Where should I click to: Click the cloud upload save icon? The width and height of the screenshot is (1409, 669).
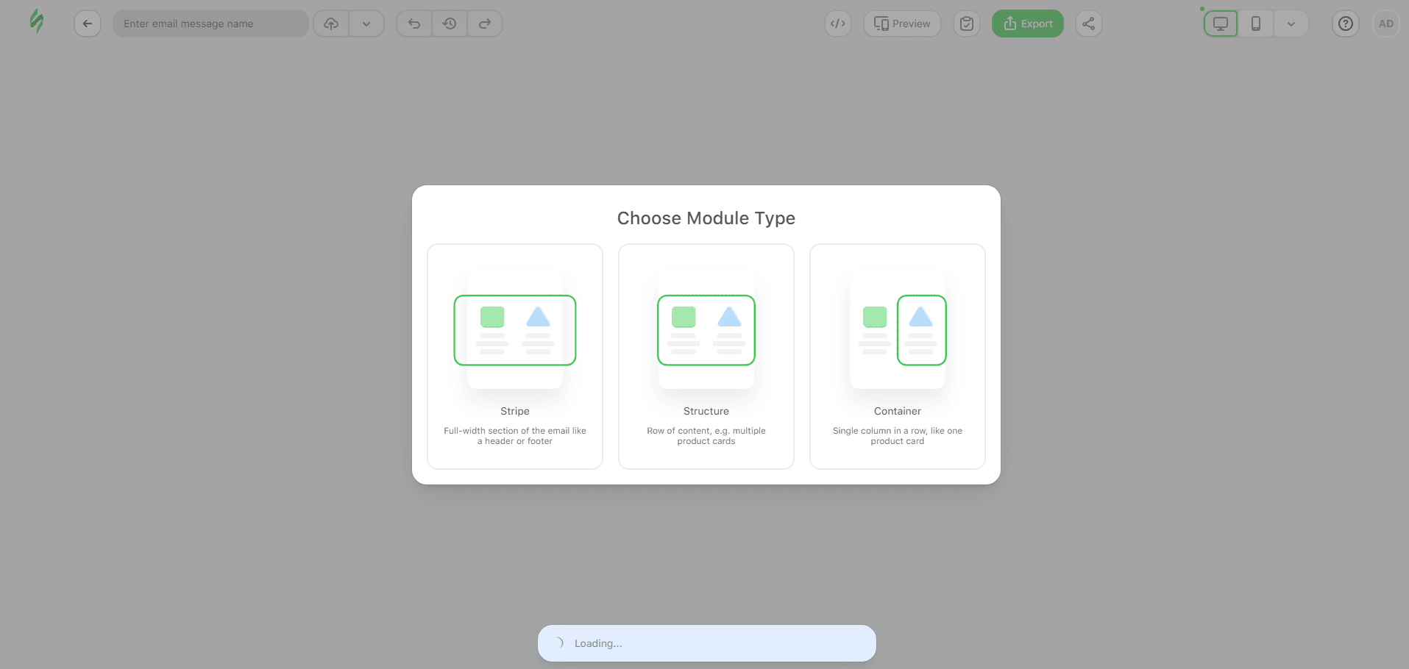pos(331,24)
